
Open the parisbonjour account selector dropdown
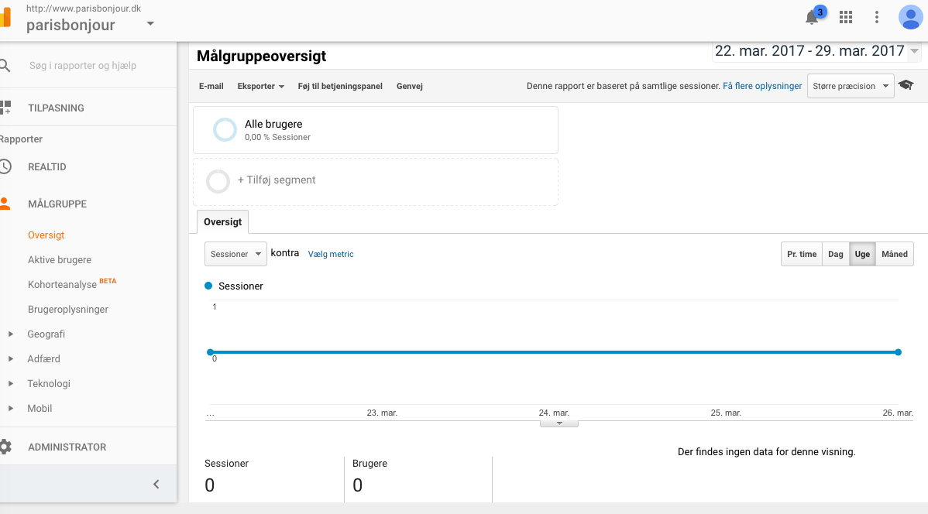click(x=150, y=24)
